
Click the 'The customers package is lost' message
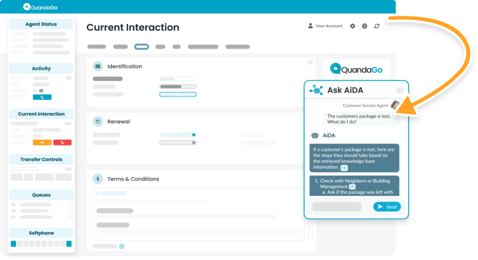[362, 119]
